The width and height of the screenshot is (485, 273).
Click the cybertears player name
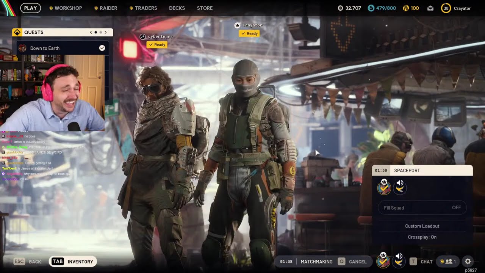(160, 36)
